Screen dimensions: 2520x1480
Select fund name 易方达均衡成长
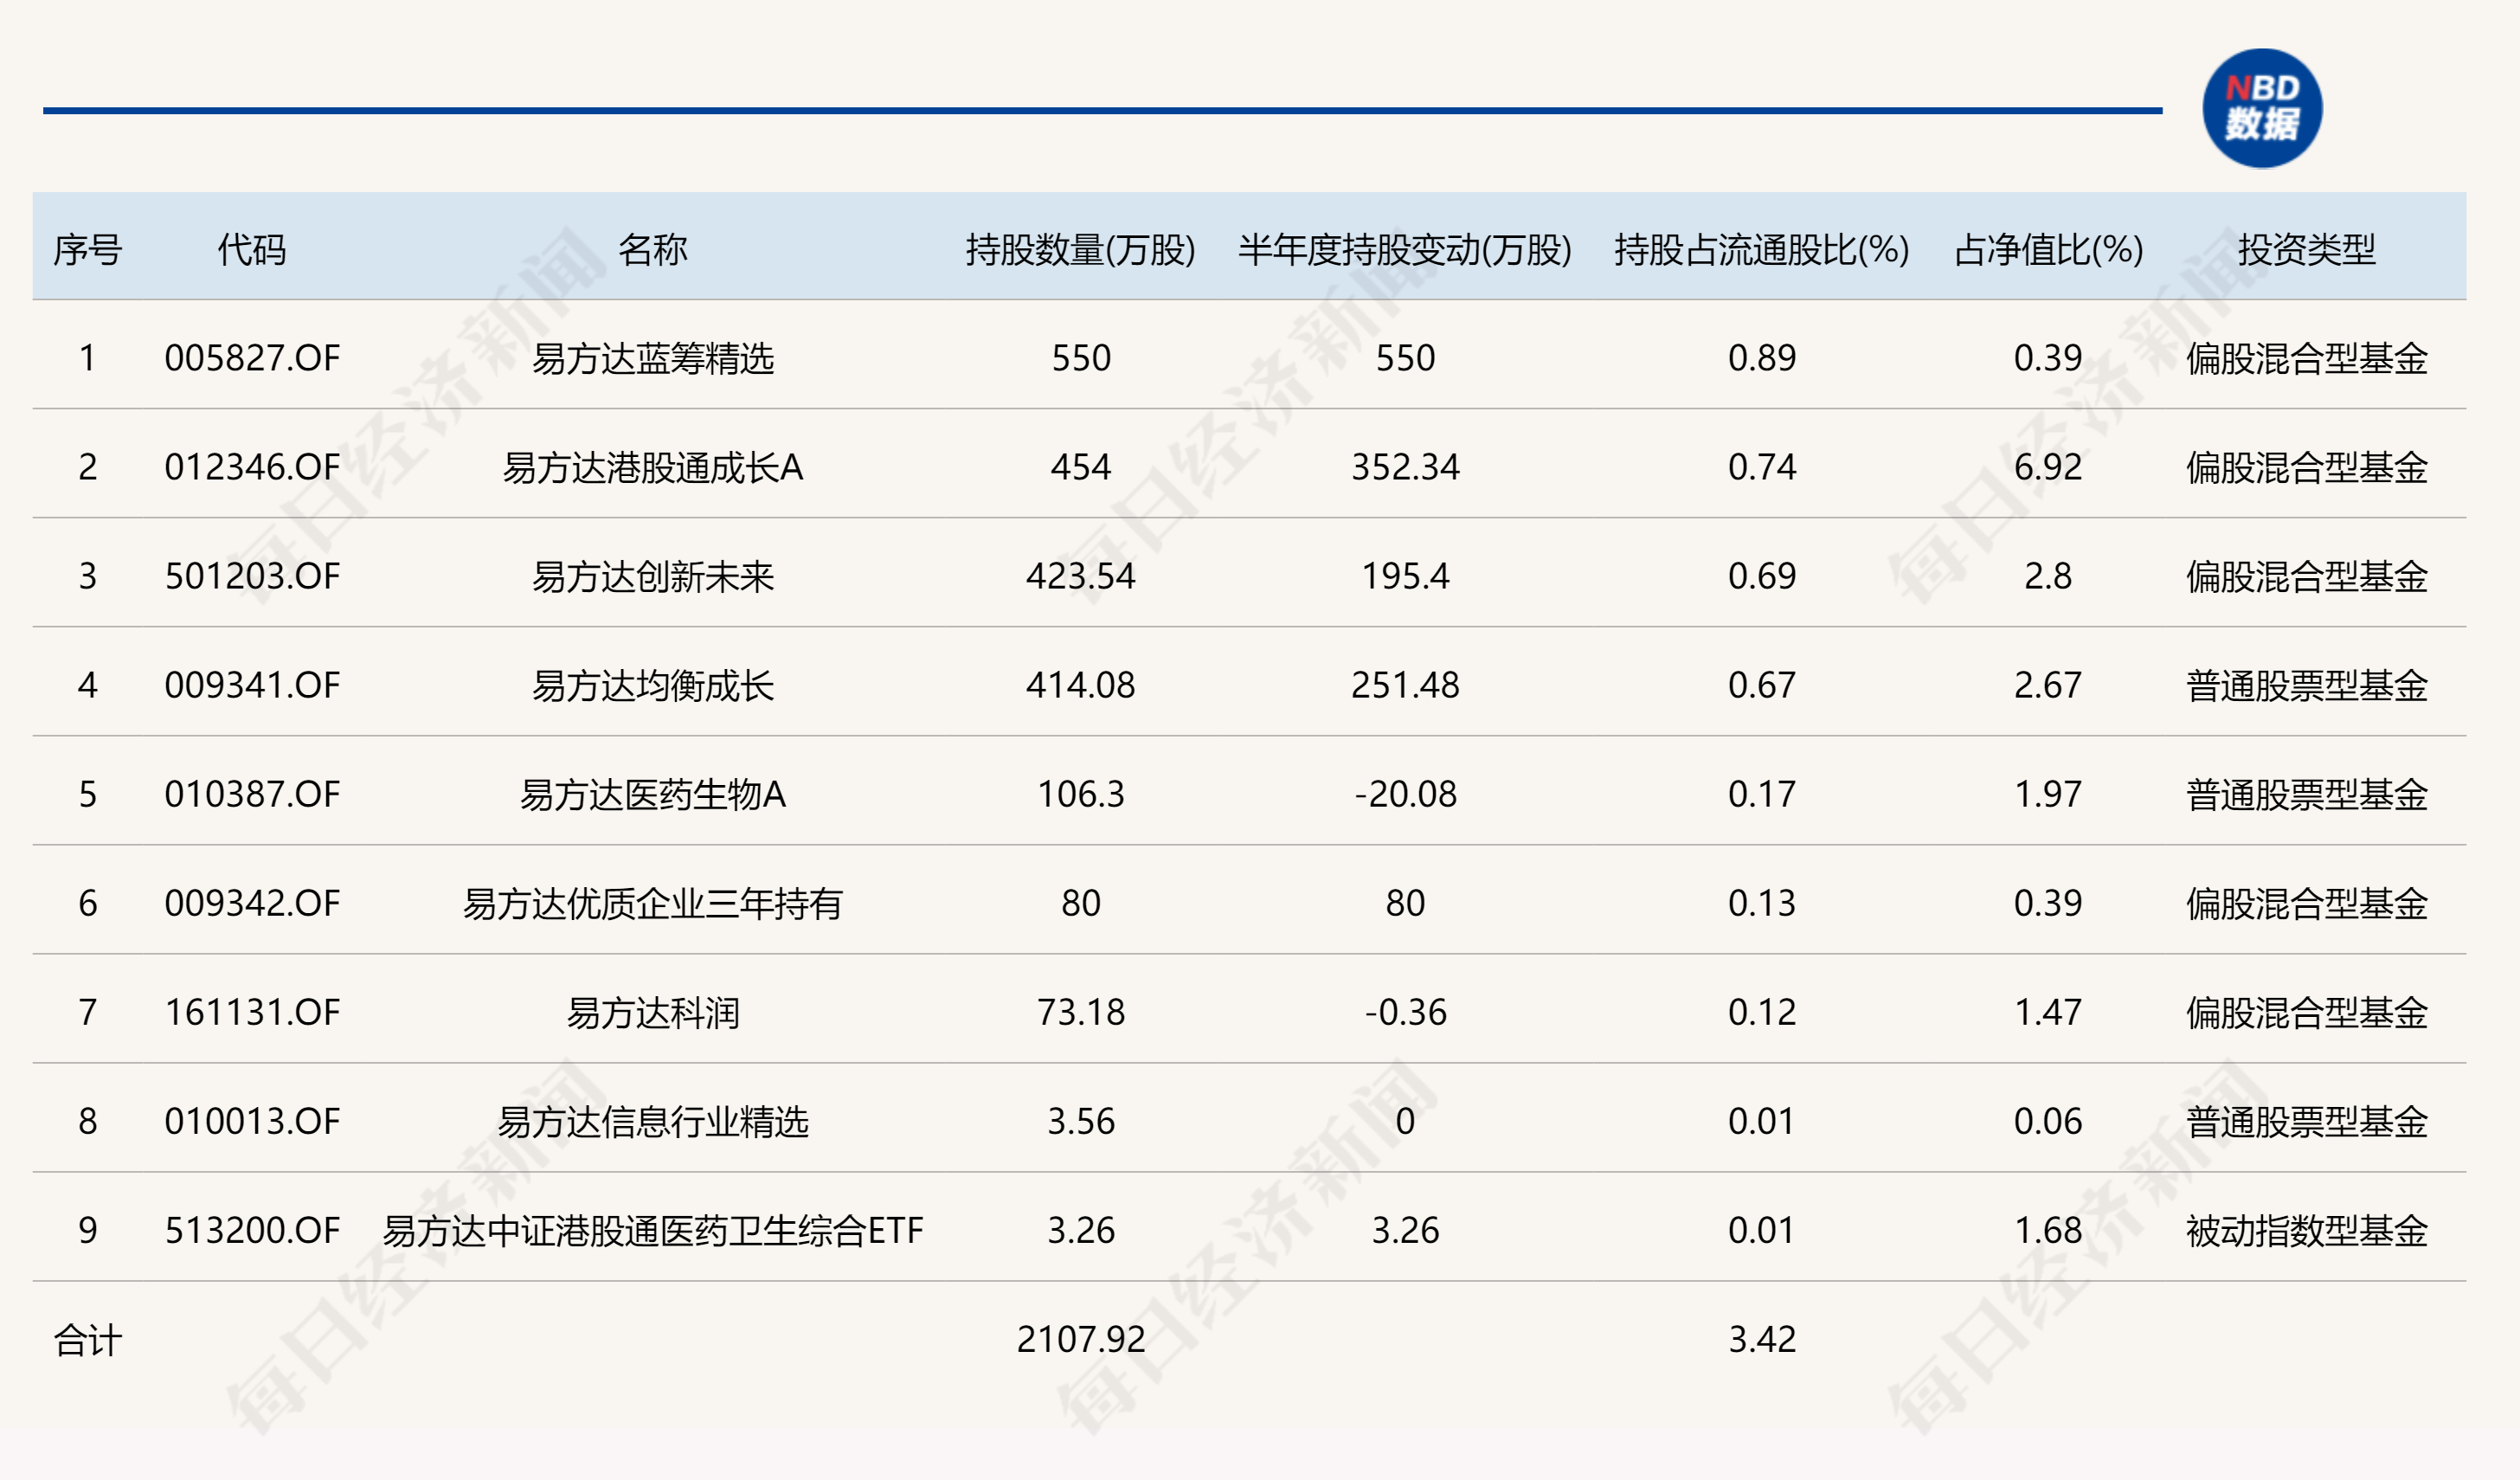click(x=653, y=685)
